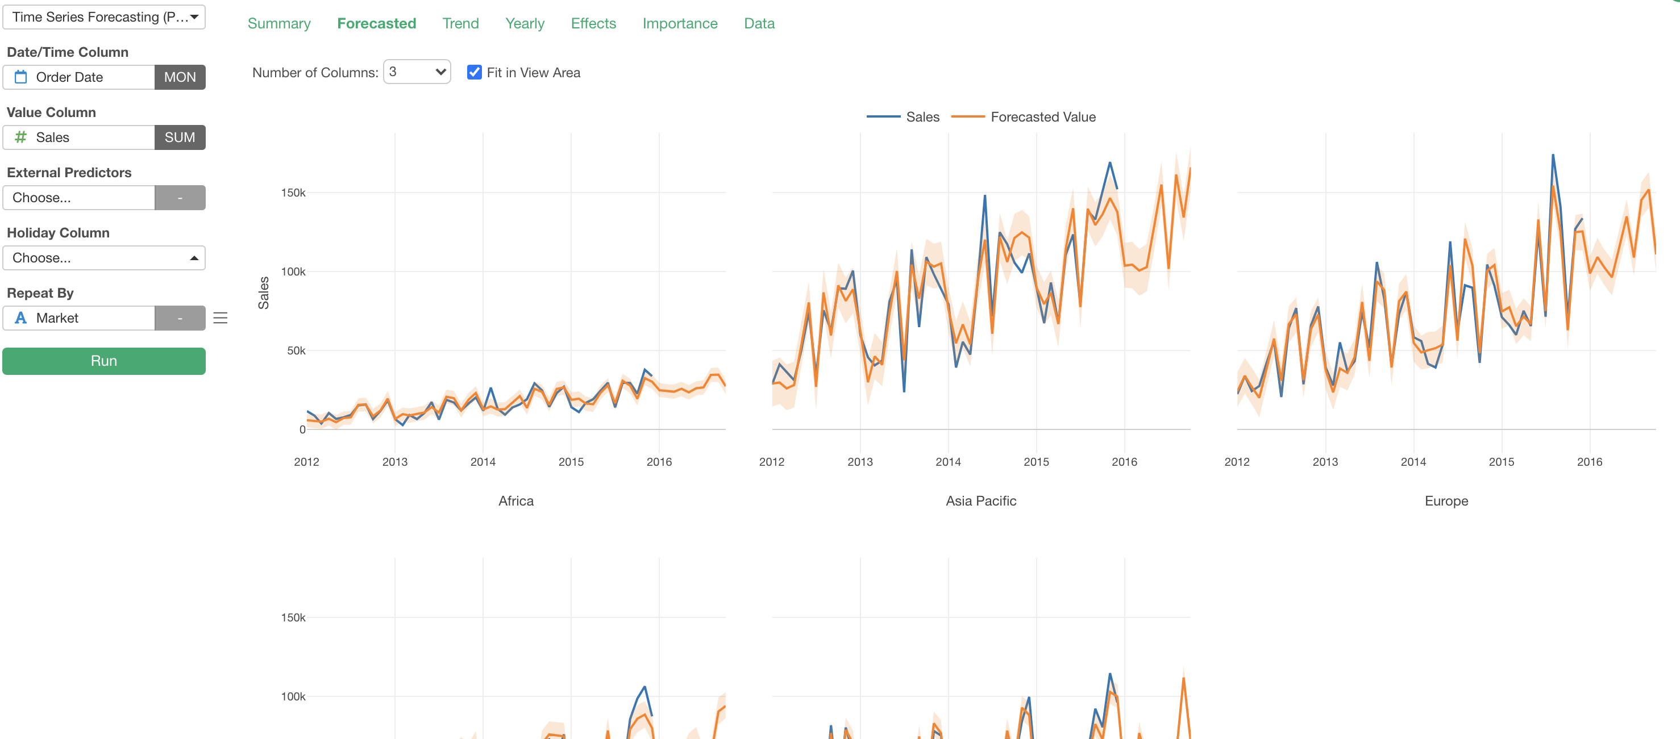Select the Market repeat-by field
Screen dimensions: 1680x739
coord(79,318)
